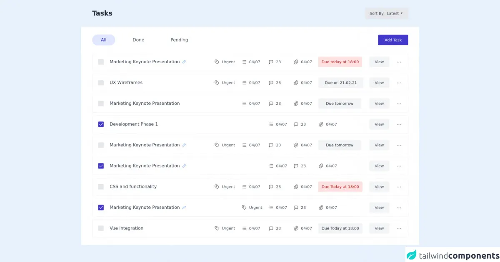Open three-dots menu for UX Wireframes task
Image resolution: width=500 pixels, height=262 pixels.
pyautogui.click(x=399, y=83)
